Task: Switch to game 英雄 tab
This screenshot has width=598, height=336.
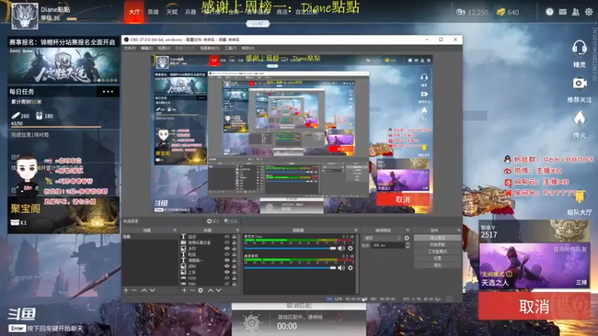Action: pos(153,12)
